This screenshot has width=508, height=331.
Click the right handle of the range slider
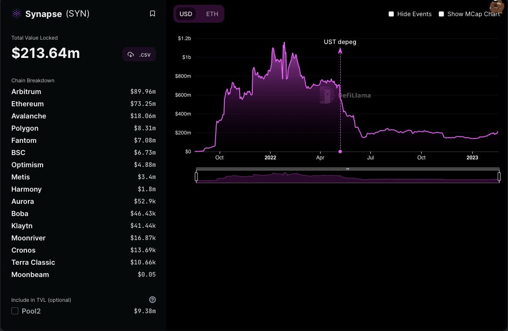click(499, 176)
